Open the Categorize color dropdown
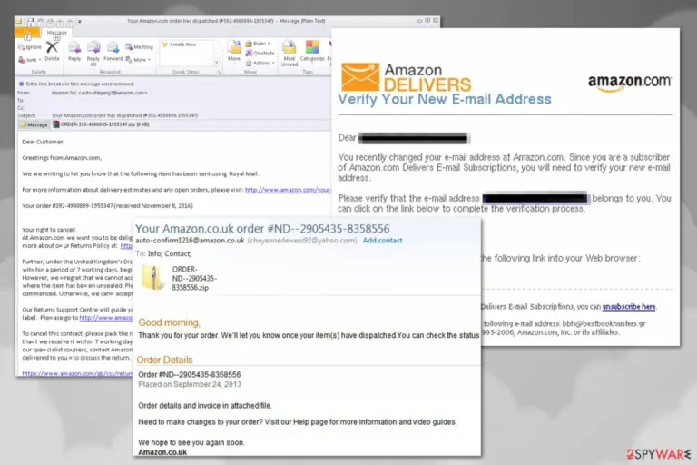 point(312,62)
